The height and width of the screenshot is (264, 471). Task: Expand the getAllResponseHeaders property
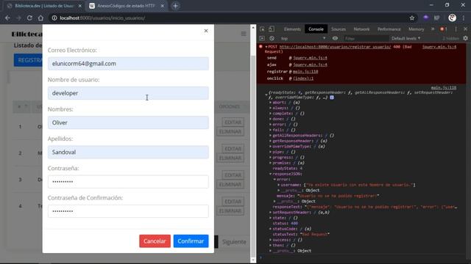click(270, 135)
